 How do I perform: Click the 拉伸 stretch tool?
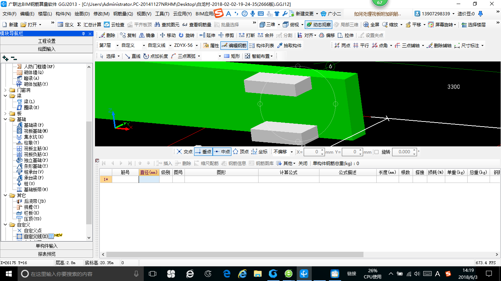tap(345, 35)
